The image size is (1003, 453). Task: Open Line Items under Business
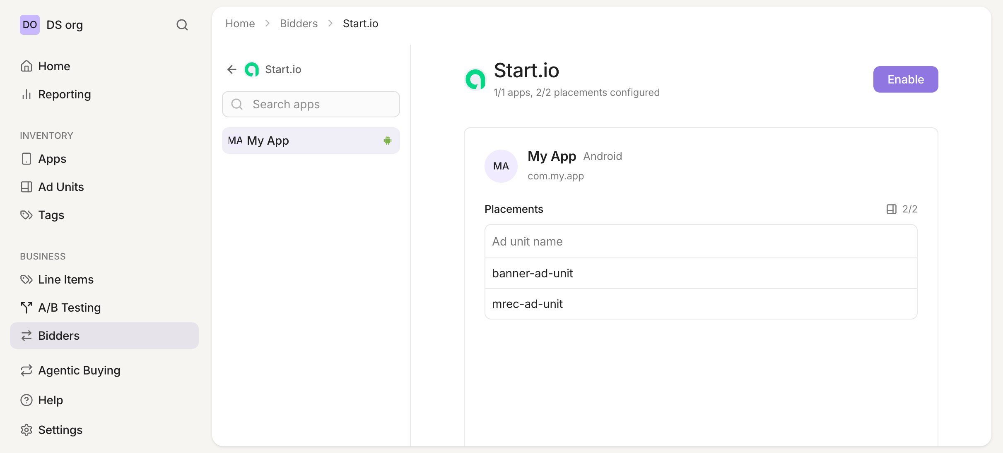(104, 279)
